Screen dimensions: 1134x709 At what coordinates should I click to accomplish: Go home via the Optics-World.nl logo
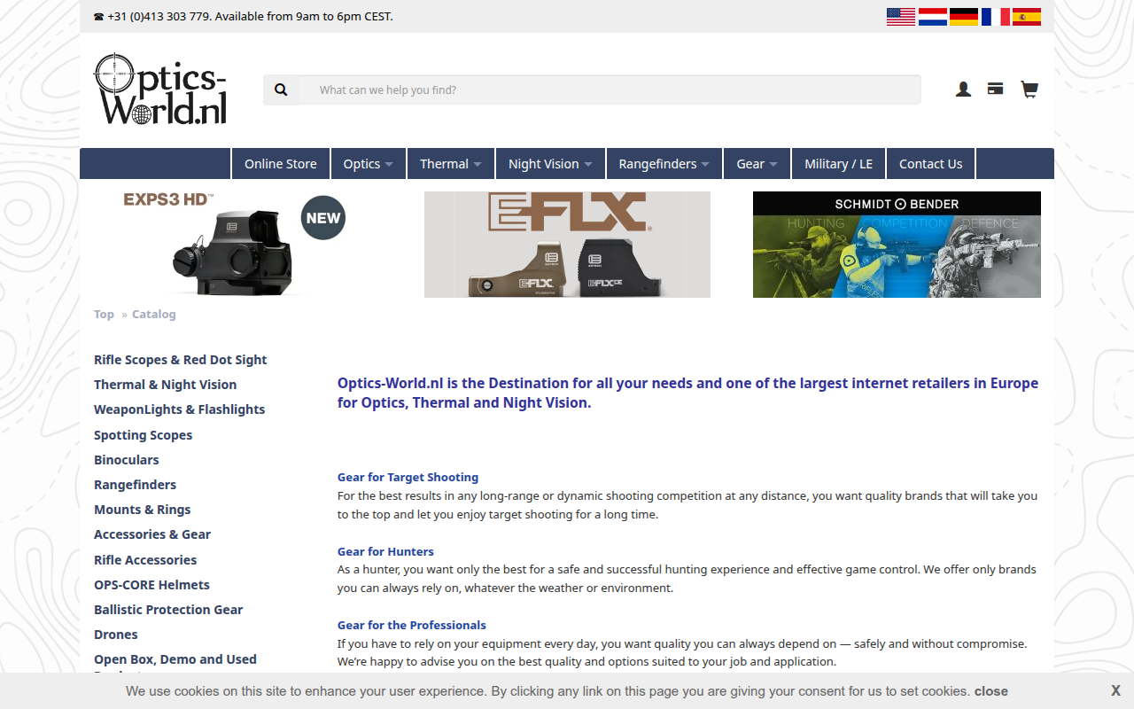(x=160, y=90)
